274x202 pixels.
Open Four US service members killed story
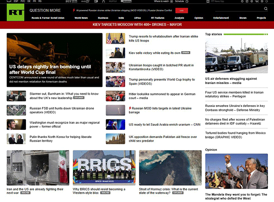coord(234,94)
